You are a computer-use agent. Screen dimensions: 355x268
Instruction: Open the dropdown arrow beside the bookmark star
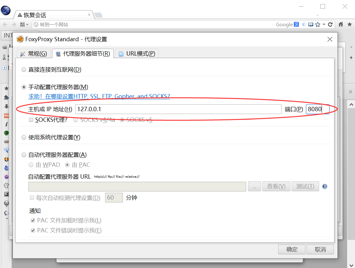[324, 24]
